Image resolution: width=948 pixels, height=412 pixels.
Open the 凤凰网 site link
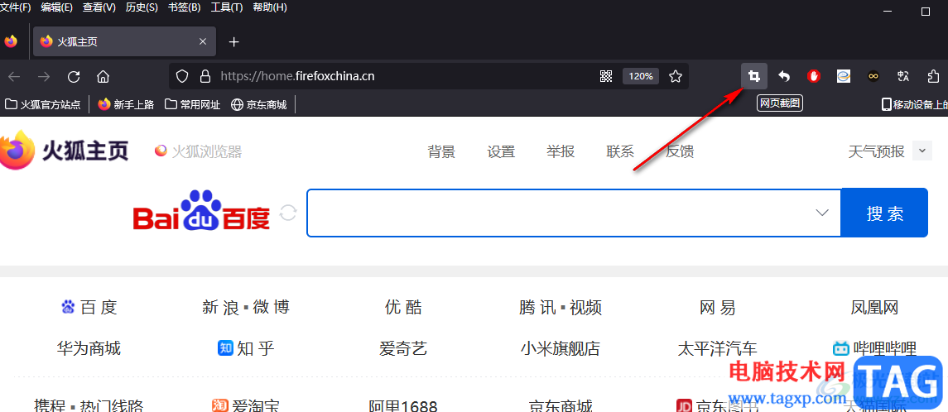point(875,308)
